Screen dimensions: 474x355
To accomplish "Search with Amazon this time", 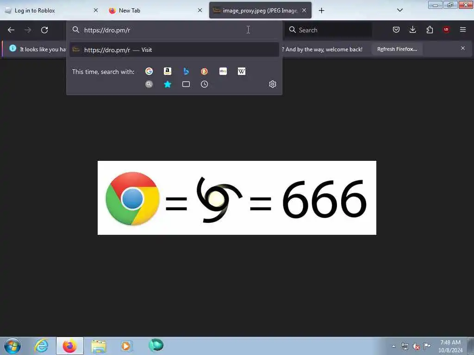I will tap(168, 71).
